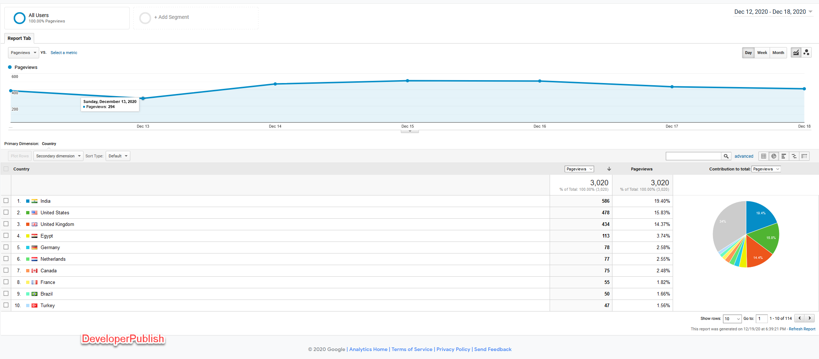Check the checkbox next to India
819x359 pixels.
(x=6, y=201)
